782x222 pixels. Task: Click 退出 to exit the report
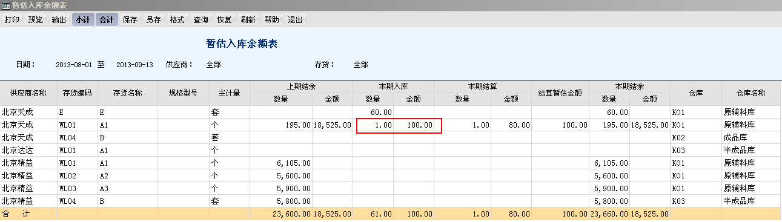[296, 19]
